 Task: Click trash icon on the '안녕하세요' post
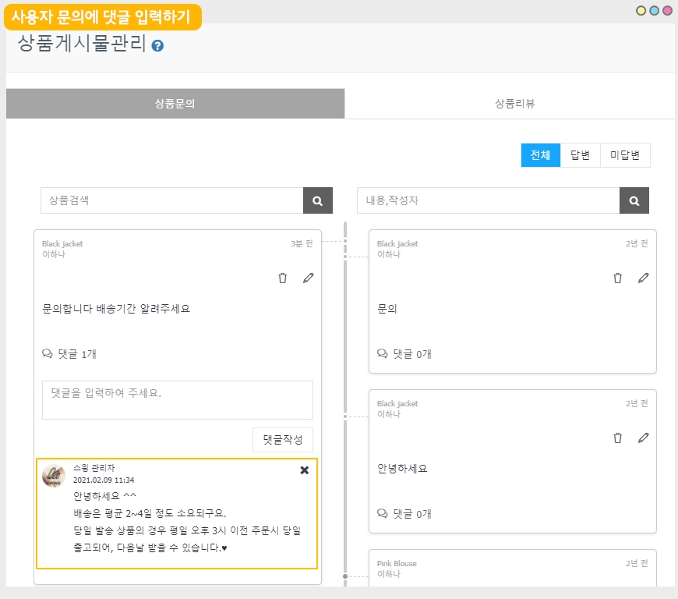[618, 438]
